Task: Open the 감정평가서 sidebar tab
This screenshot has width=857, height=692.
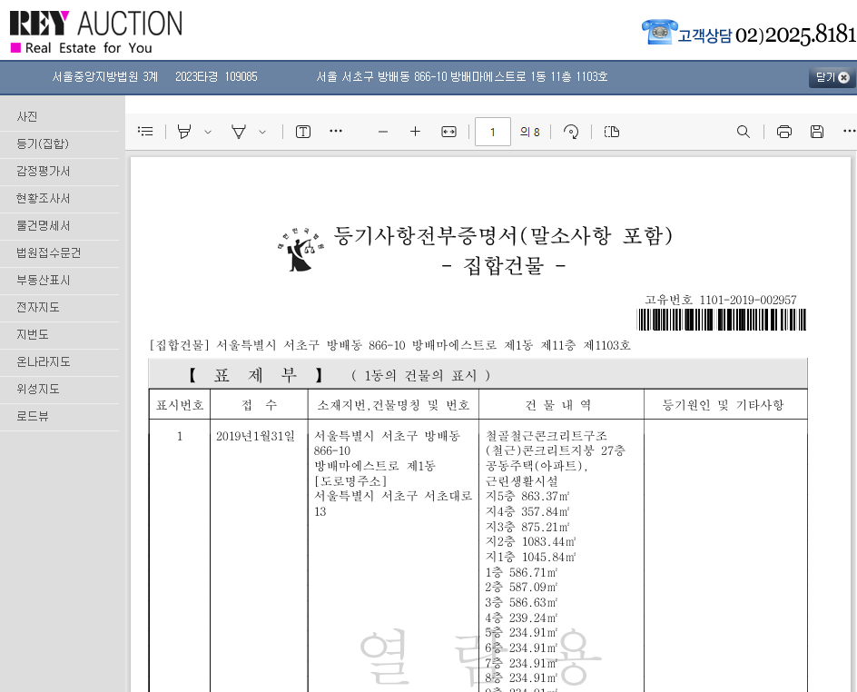Action: (x=60, y=171)
